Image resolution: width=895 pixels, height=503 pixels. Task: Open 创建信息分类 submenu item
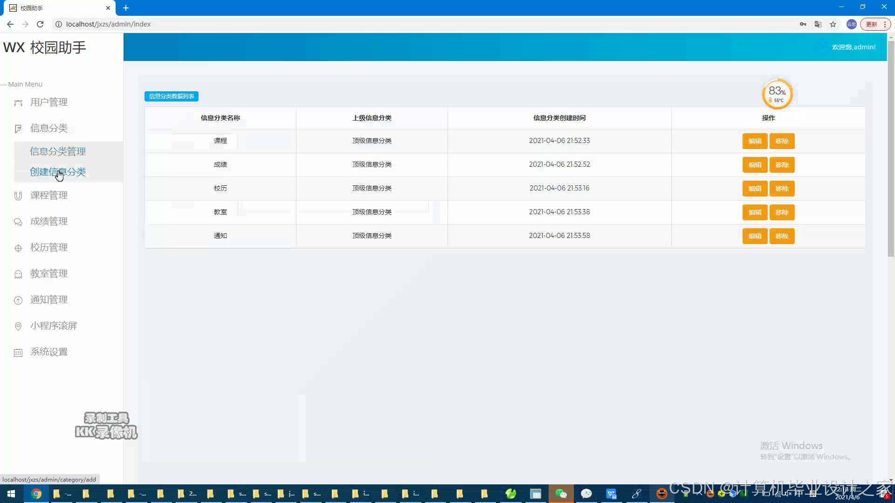[58, 172]
